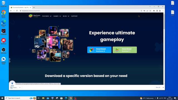Select the Valorant desktop shortcut
The height and width of the screenshot is (100, 178).
point(4,32)
